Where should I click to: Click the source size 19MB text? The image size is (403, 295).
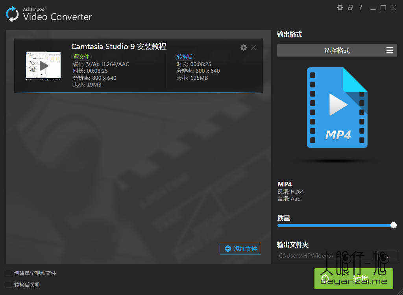(87, 85)
